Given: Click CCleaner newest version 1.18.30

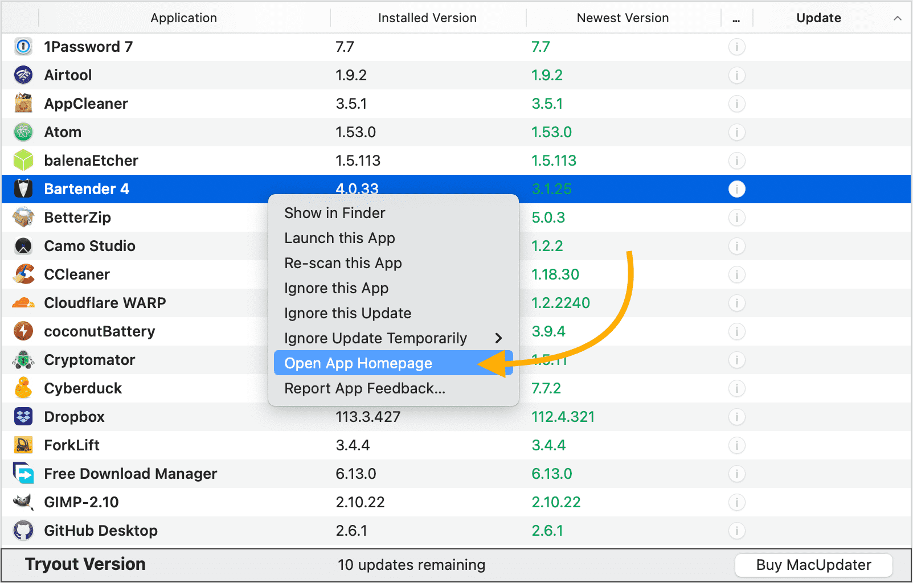Looking at the screenshot, I should tap(555, 274).
